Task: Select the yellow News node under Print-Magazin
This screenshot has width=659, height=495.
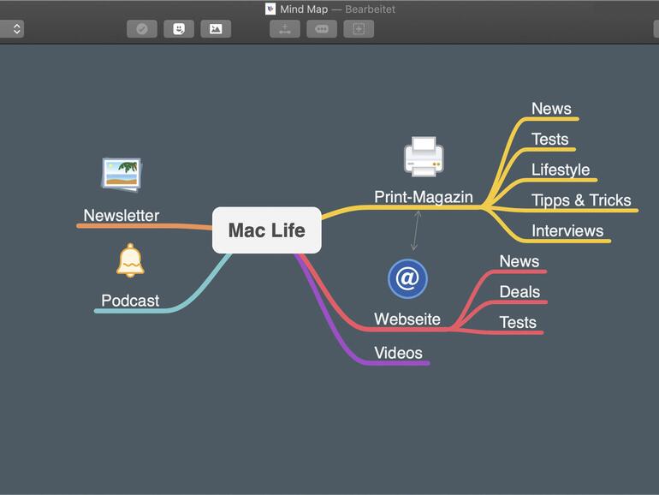Action: click(551, 109)
